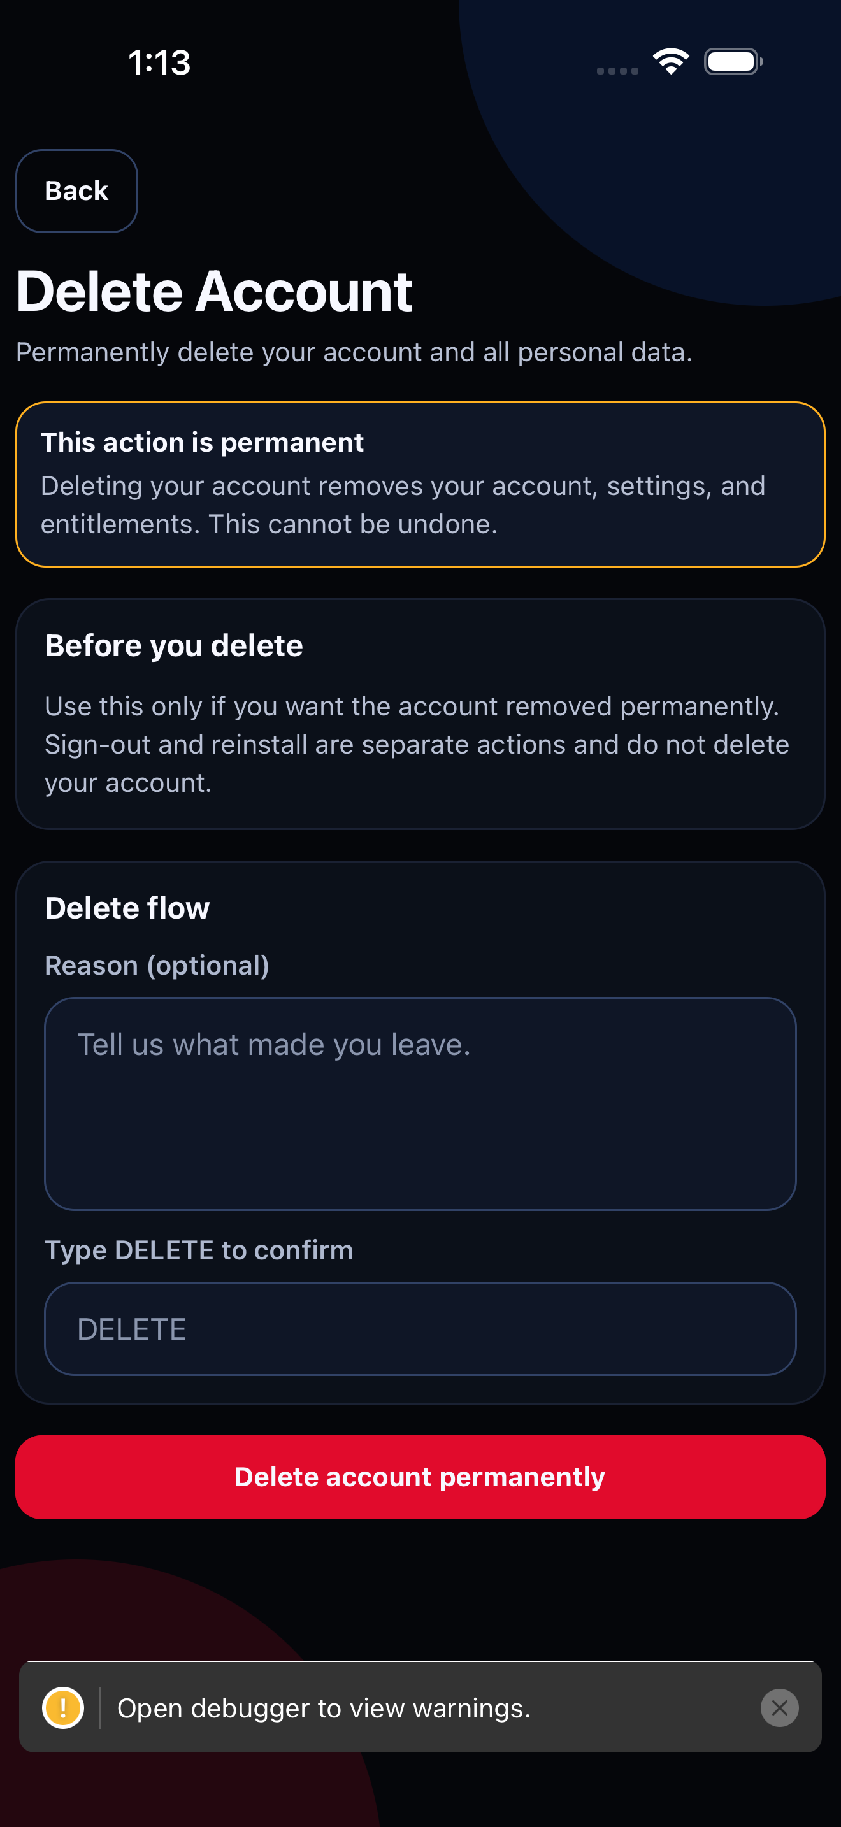Image resolution: width=841 pixels, height=1827 pixels.
Task: Click the 'Tell us what made you leave' placeholder
Action: (x=275, y=1044)
